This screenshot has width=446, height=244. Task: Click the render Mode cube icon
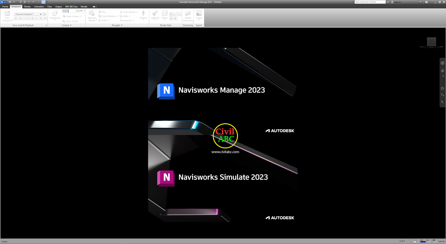point(164,13)
